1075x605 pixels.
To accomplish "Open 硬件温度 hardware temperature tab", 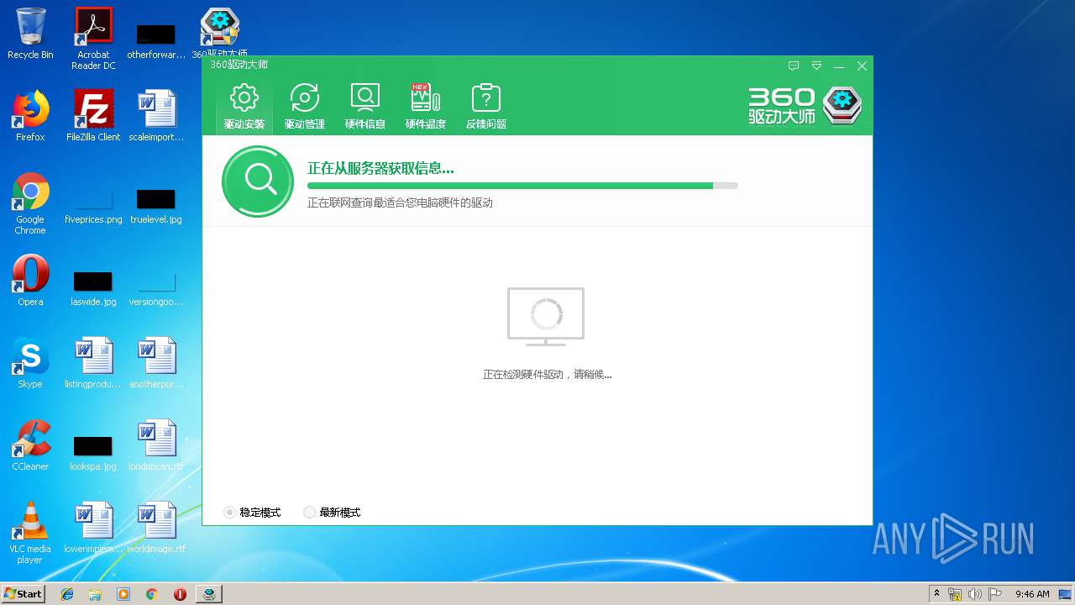I will [x=426, y=106].
